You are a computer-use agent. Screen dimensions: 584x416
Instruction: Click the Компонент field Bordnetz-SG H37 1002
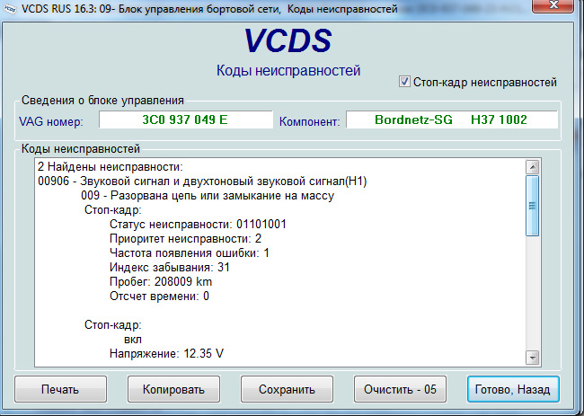coord(451,119)
